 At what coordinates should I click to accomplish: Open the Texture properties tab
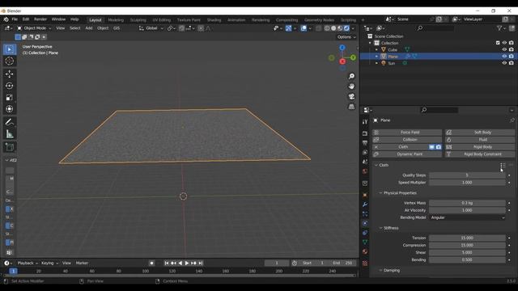(365, 264)
